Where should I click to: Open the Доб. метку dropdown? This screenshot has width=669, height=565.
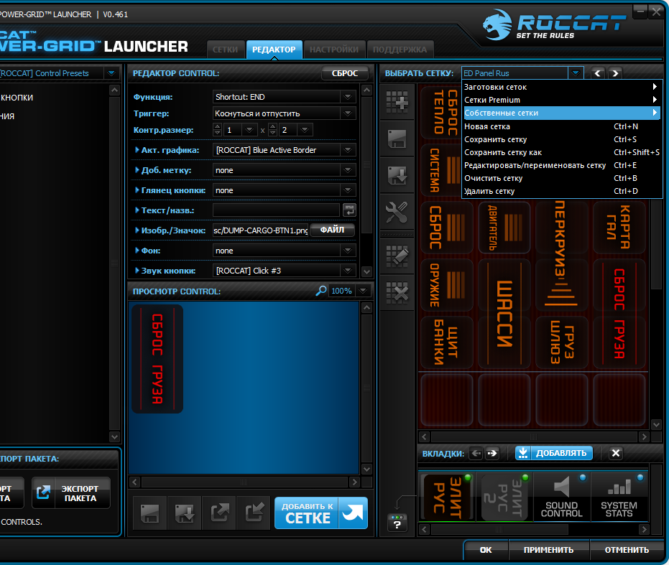point(348,170)
